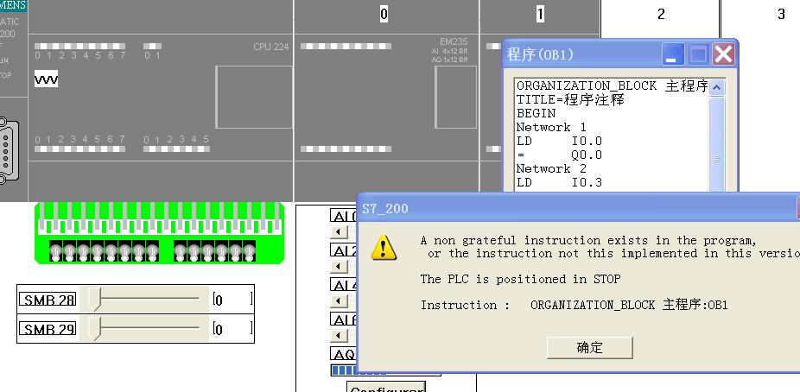Toggle the last switch in the six-switch bank
This screenshot has height=392, width=800.
[x=249, y=251]
